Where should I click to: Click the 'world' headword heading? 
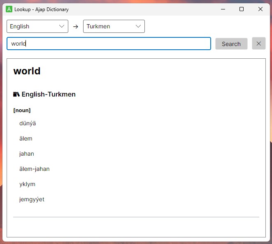tap(27, 71)
